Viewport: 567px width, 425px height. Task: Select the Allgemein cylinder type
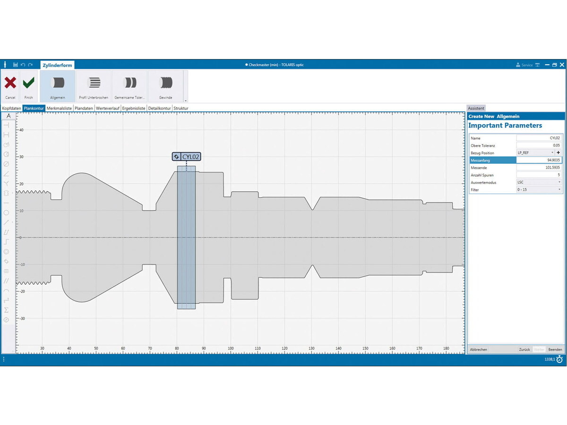57,84
